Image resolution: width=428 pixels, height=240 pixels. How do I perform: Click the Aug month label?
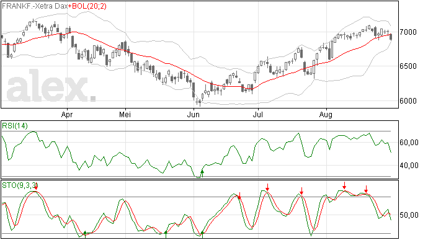326,115
